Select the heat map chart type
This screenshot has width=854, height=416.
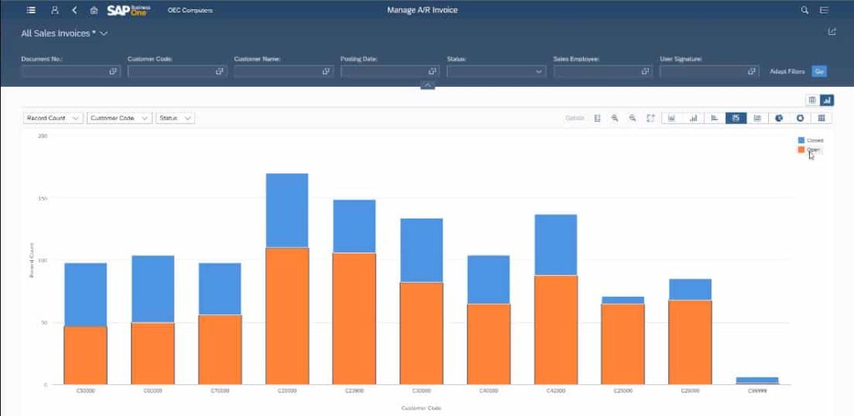821,118
